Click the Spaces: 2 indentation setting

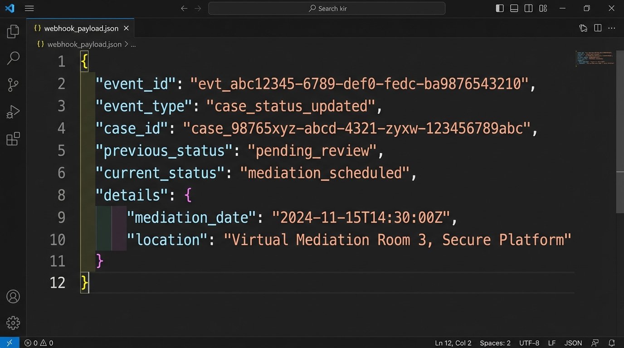coord(495,343)
